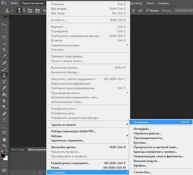This screenshot has width=193, height=175.
Task: Select the History Brush tool
Action: [4, 82]
